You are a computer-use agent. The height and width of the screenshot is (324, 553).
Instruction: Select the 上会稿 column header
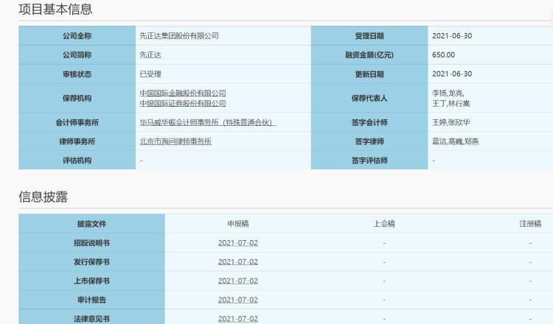coord(384,224)
